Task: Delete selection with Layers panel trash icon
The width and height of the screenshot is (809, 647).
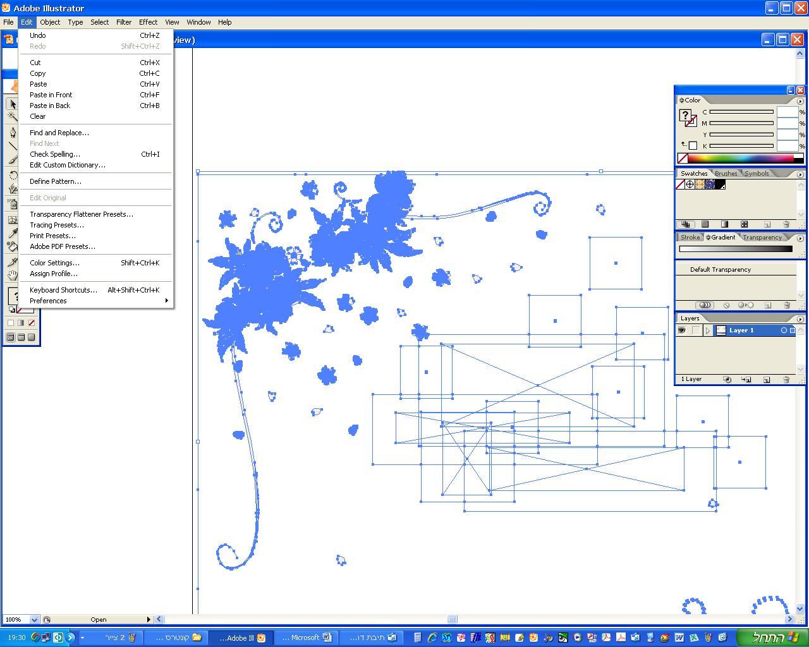Action: [x=786, y=380]
